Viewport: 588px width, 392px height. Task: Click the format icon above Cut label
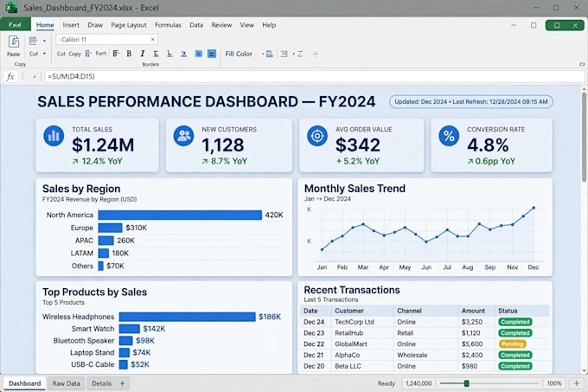coord(33,41)
